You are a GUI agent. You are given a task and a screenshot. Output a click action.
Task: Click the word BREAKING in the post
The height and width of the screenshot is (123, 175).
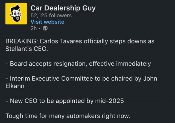point(21,42)
